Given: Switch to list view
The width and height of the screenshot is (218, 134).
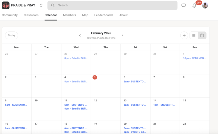Looking at the screenshot, I should [194, 35].
